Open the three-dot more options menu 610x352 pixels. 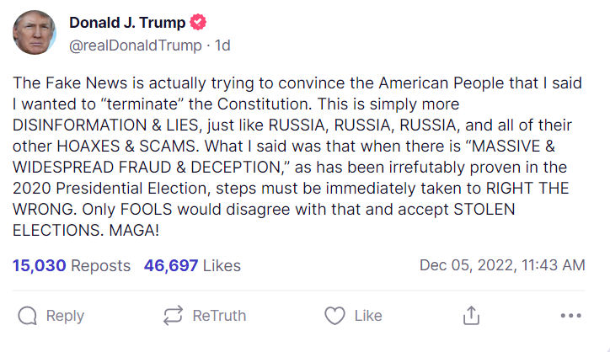(571, 316)
